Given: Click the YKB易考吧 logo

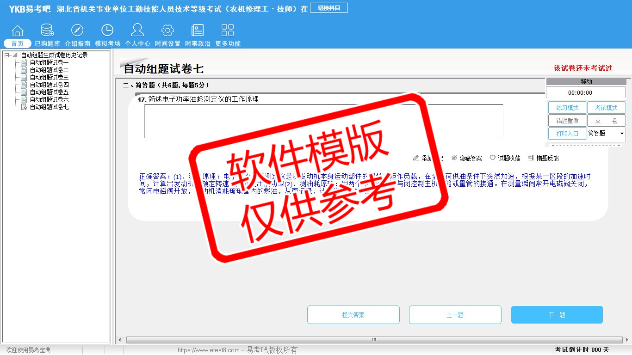Looking at the screenshot, I should pos(30,9).
